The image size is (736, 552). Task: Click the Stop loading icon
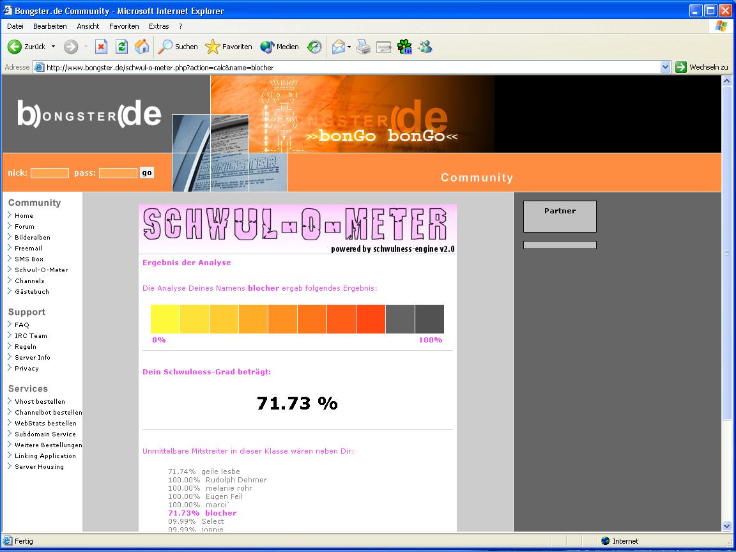[x=101, y=47]
